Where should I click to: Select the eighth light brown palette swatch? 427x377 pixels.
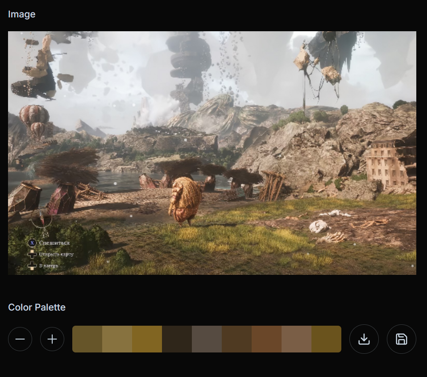click(x=297, y=339)
